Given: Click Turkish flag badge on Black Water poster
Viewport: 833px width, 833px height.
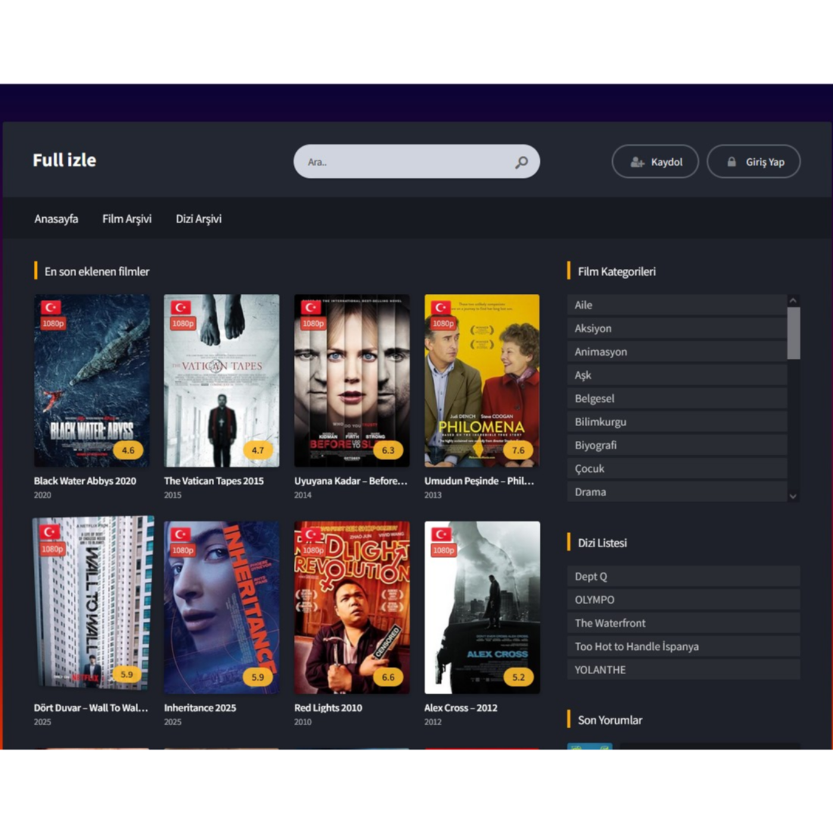Looking at the screenshot, I should [51, 307].
